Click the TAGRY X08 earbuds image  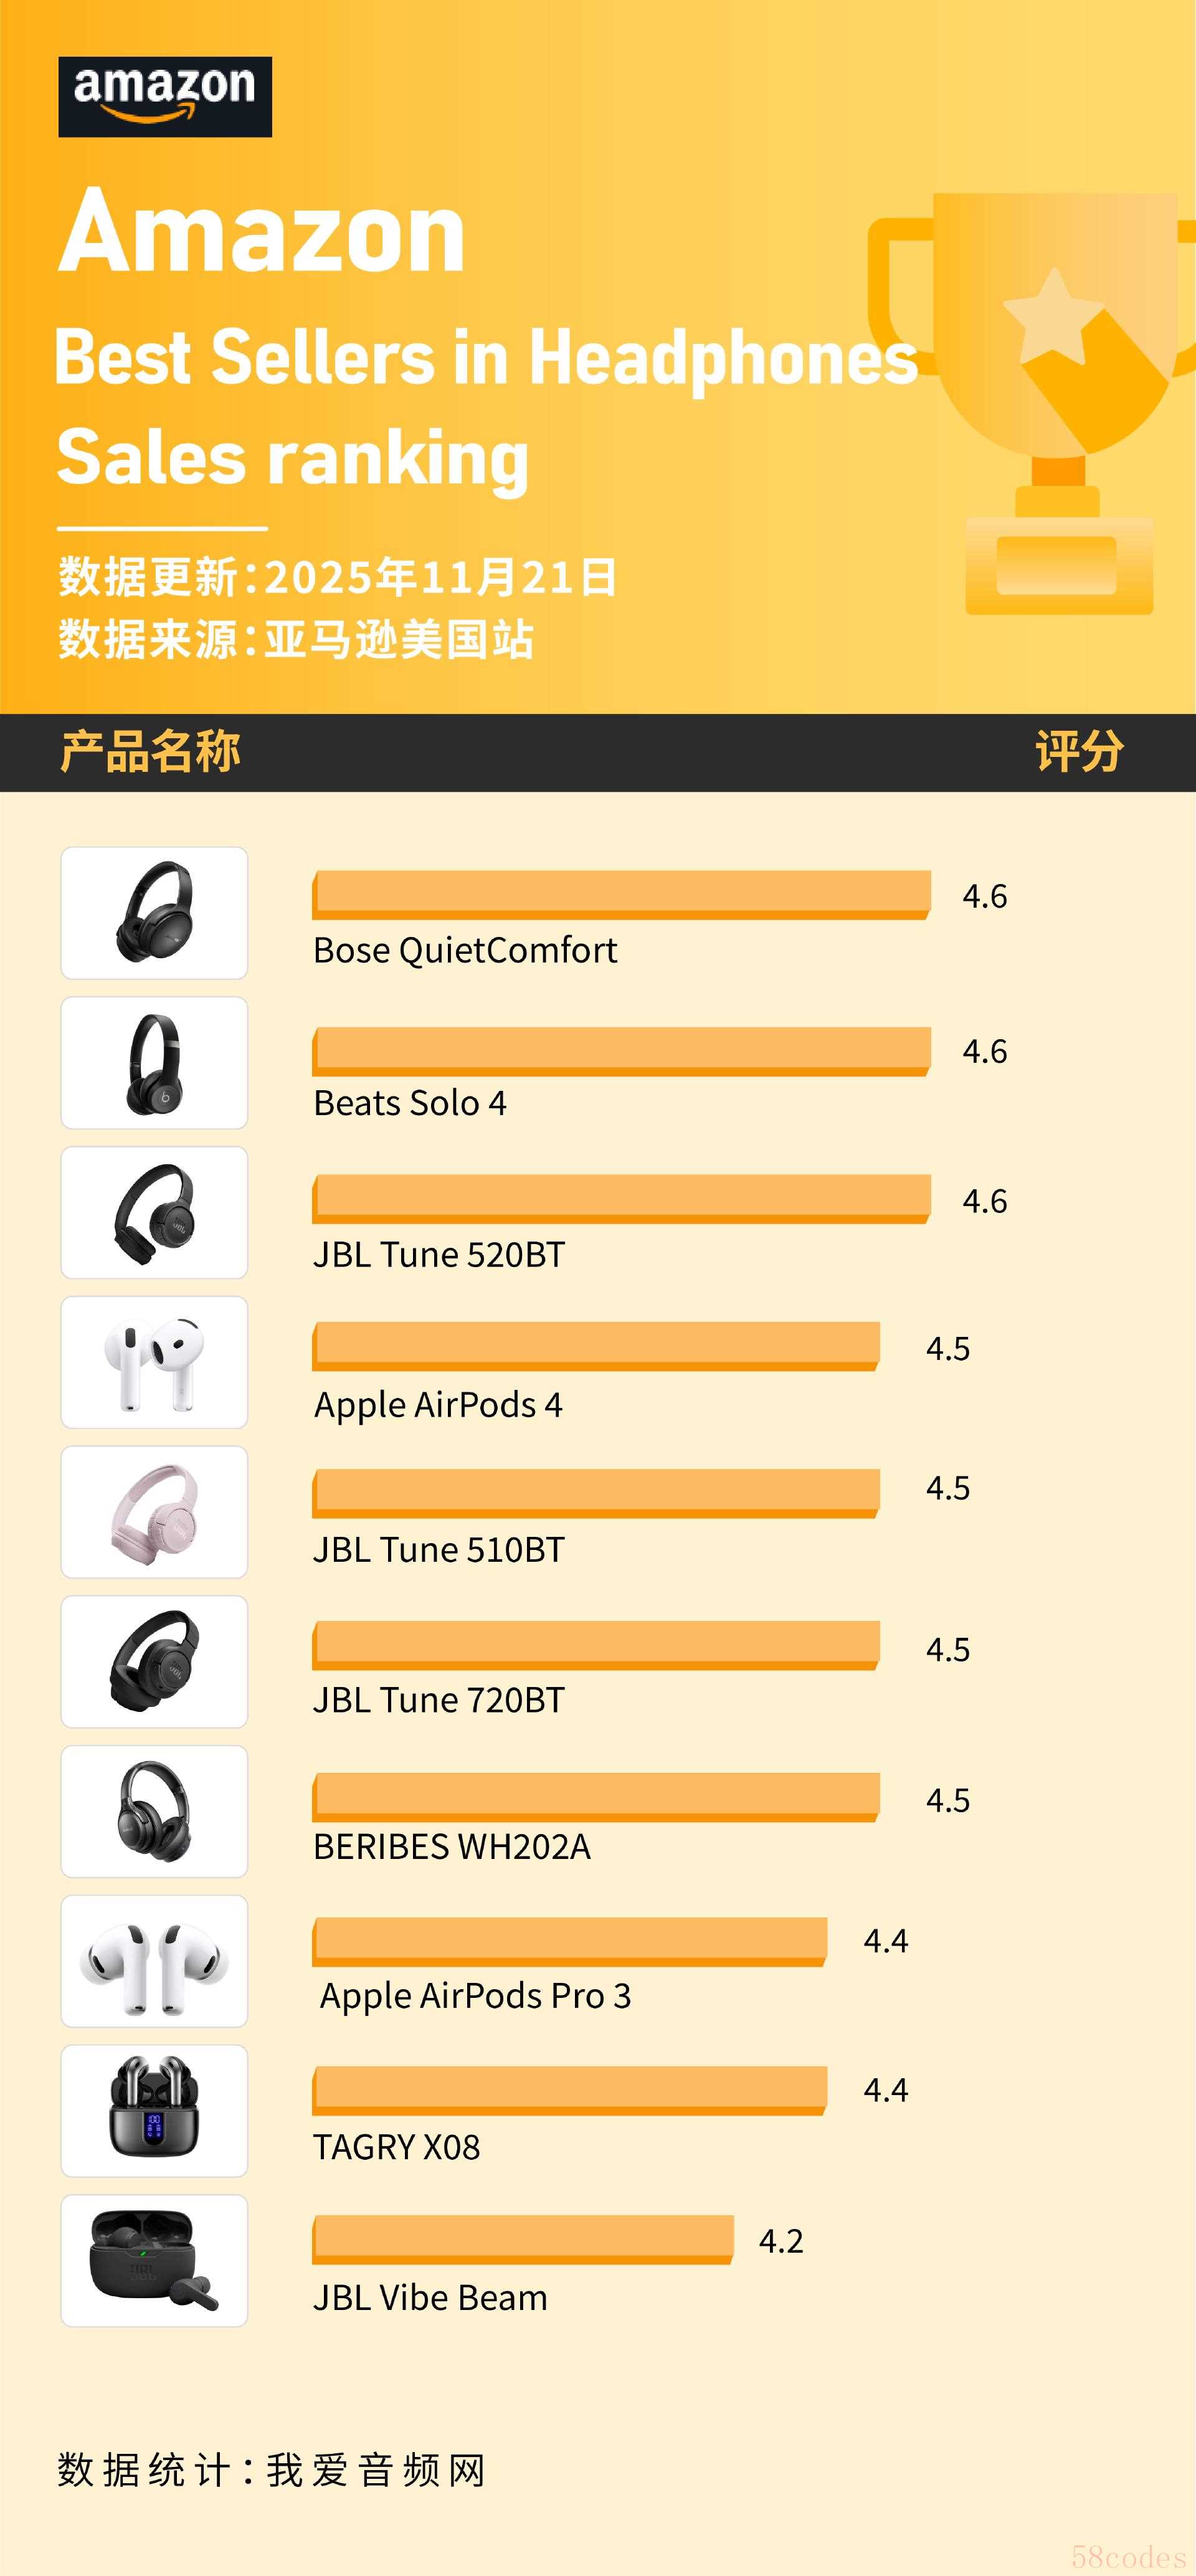154,2111
